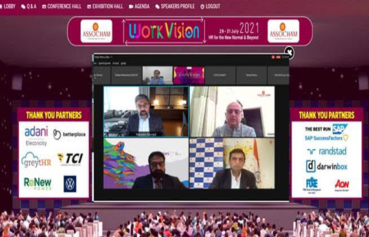Close the video popup with the X button

point(289,52)
